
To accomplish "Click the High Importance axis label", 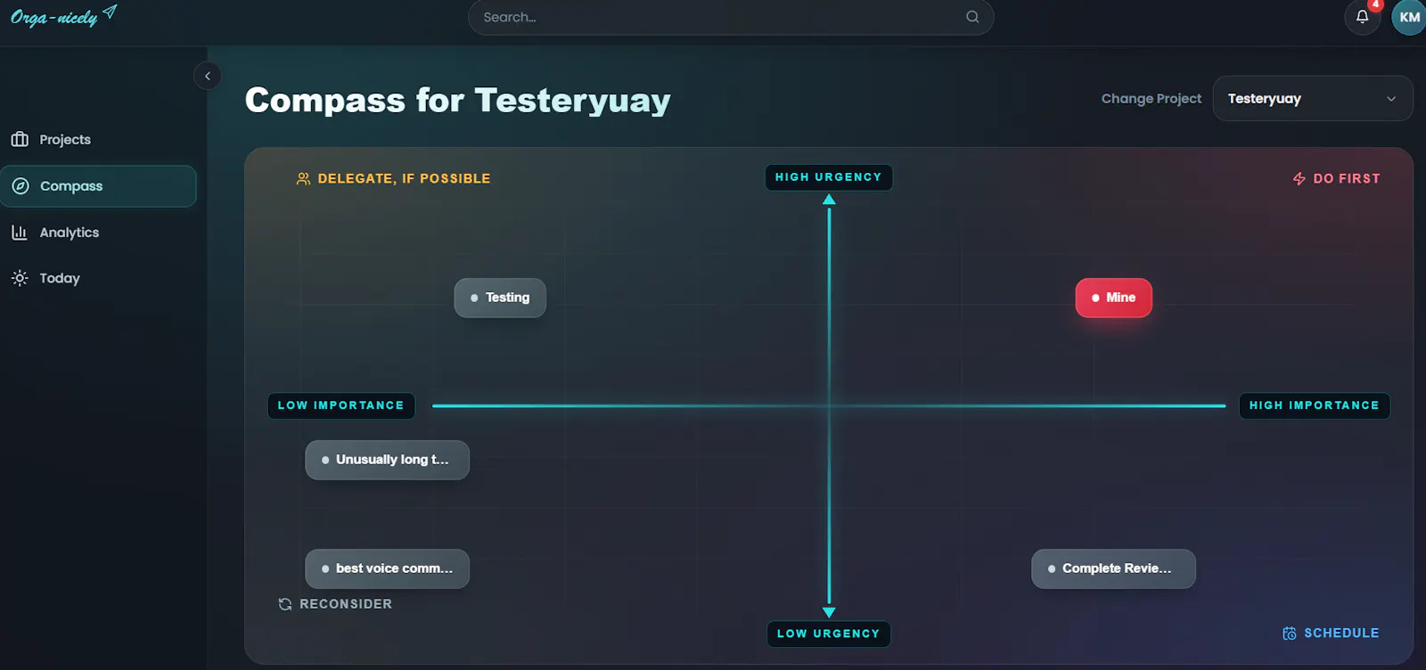I will tap(1315, 405).
